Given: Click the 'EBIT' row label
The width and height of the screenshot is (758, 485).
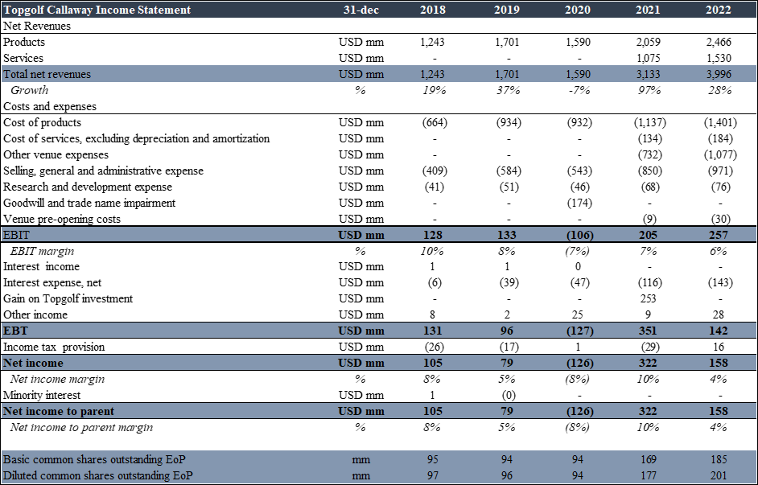Looking at the screenshot, I should point(16,235).
